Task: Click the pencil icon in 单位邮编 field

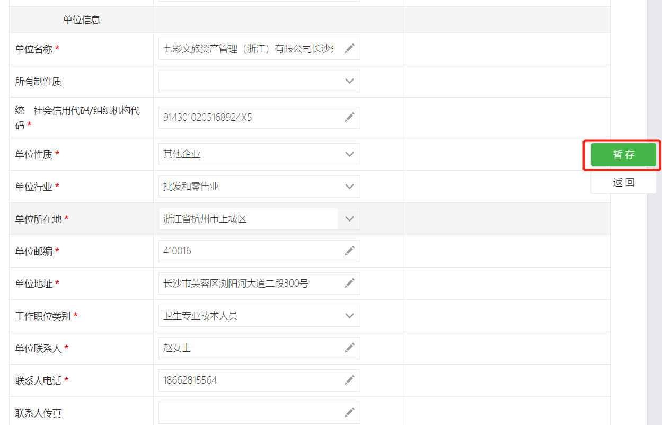Action: click(349, 251)
